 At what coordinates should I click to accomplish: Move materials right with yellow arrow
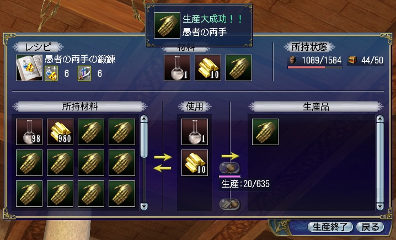pyautogui.click(x=163, y=157)
